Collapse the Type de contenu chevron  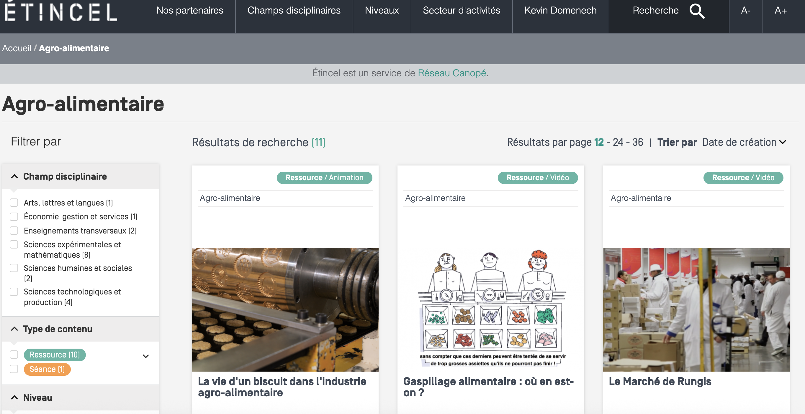tap(14, 329)
